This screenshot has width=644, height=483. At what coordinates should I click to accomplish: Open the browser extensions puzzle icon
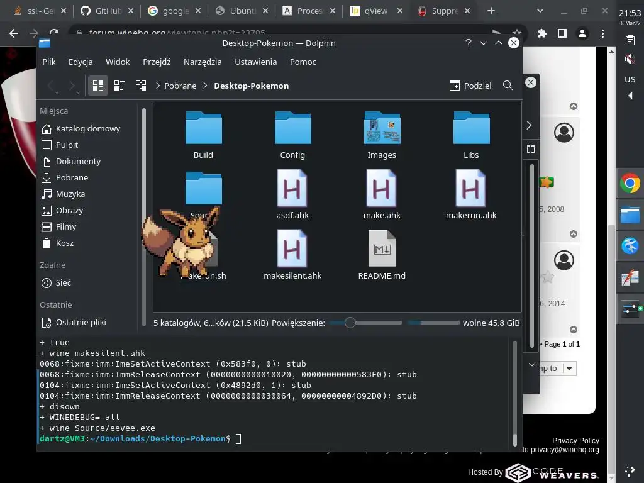click(542, 34)
